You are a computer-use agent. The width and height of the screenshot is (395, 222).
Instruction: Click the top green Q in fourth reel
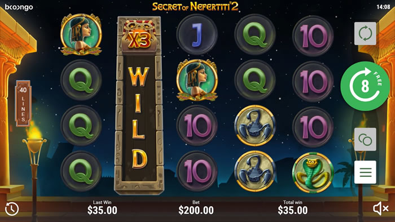pos(255,35)
